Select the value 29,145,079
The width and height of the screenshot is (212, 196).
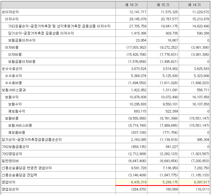coord(138,19)
